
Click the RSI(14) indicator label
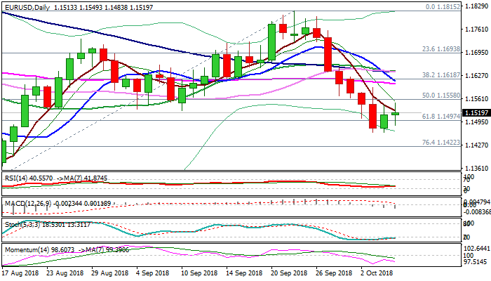coord(15,178)
